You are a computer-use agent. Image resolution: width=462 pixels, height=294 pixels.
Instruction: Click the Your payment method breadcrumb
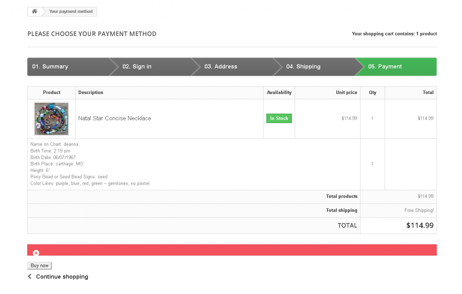click(71, 12)
